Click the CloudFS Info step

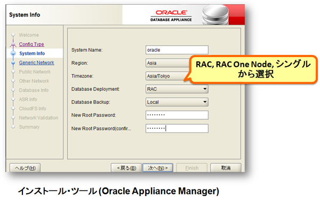click(x=33, y=108)
